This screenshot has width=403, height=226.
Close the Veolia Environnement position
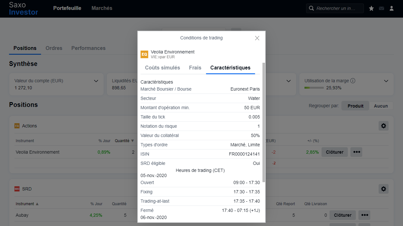335,152
